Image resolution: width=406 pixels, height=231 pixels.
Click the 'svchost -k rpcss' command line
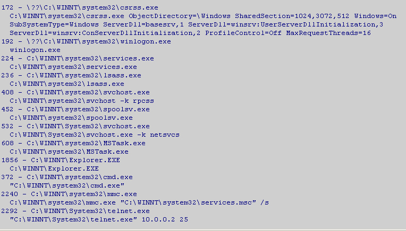pos(82,101)
